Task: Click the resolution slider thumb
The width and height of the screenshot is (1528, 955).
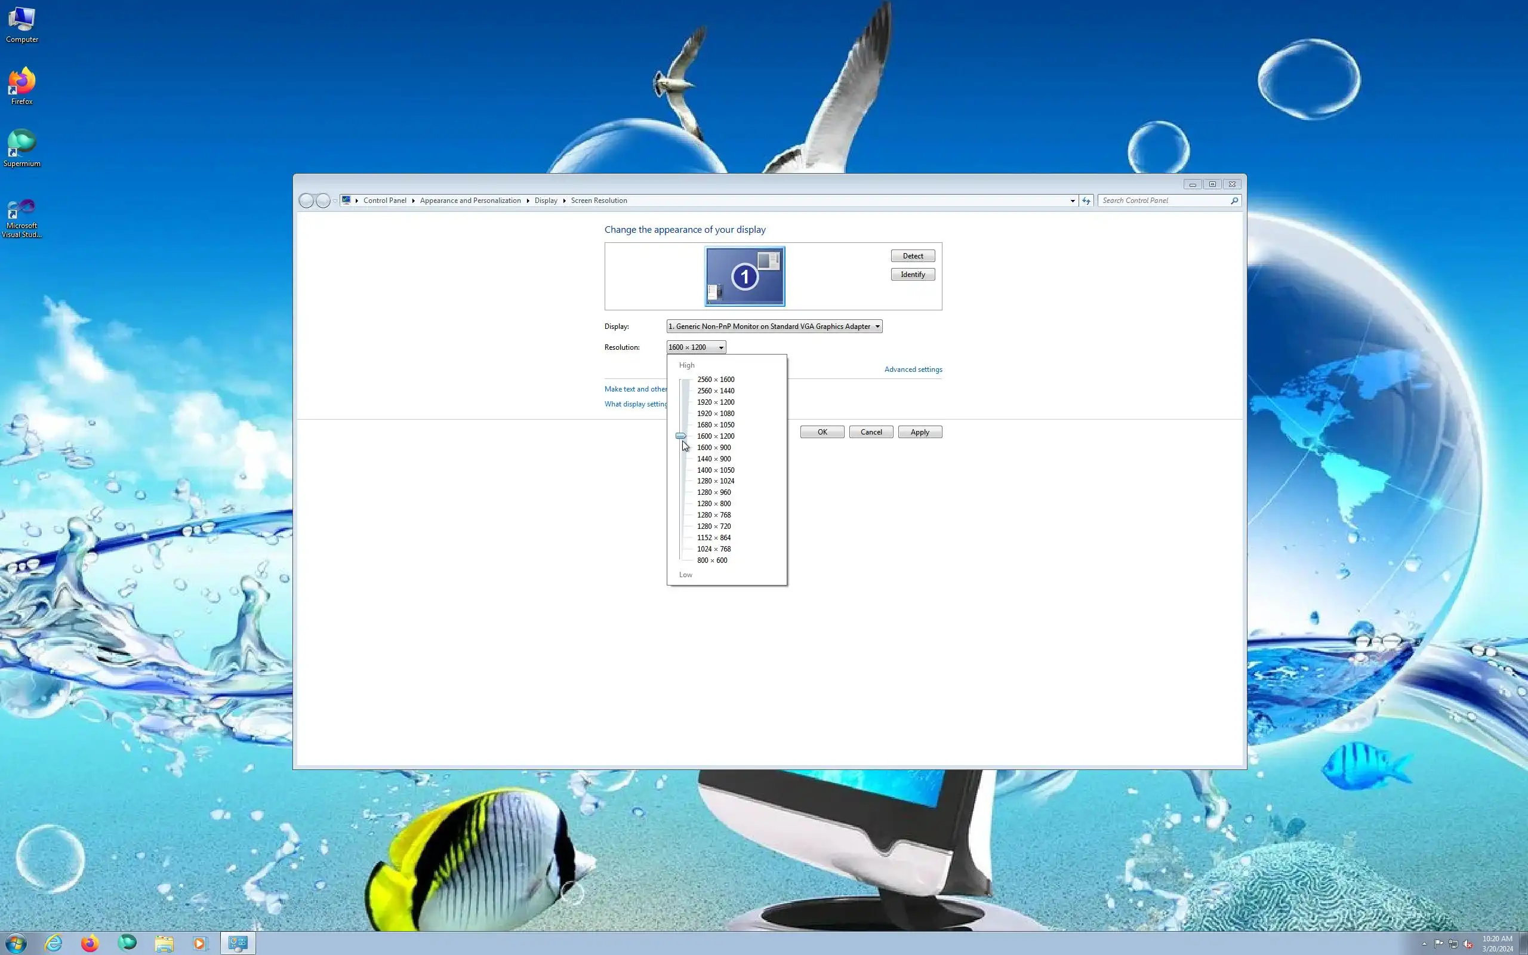Action: pos(680,436)
